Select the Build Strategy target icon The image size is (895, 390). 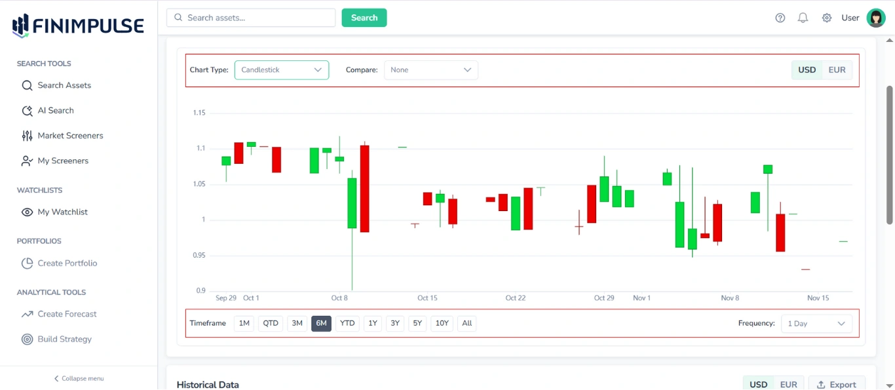(27, 339)
